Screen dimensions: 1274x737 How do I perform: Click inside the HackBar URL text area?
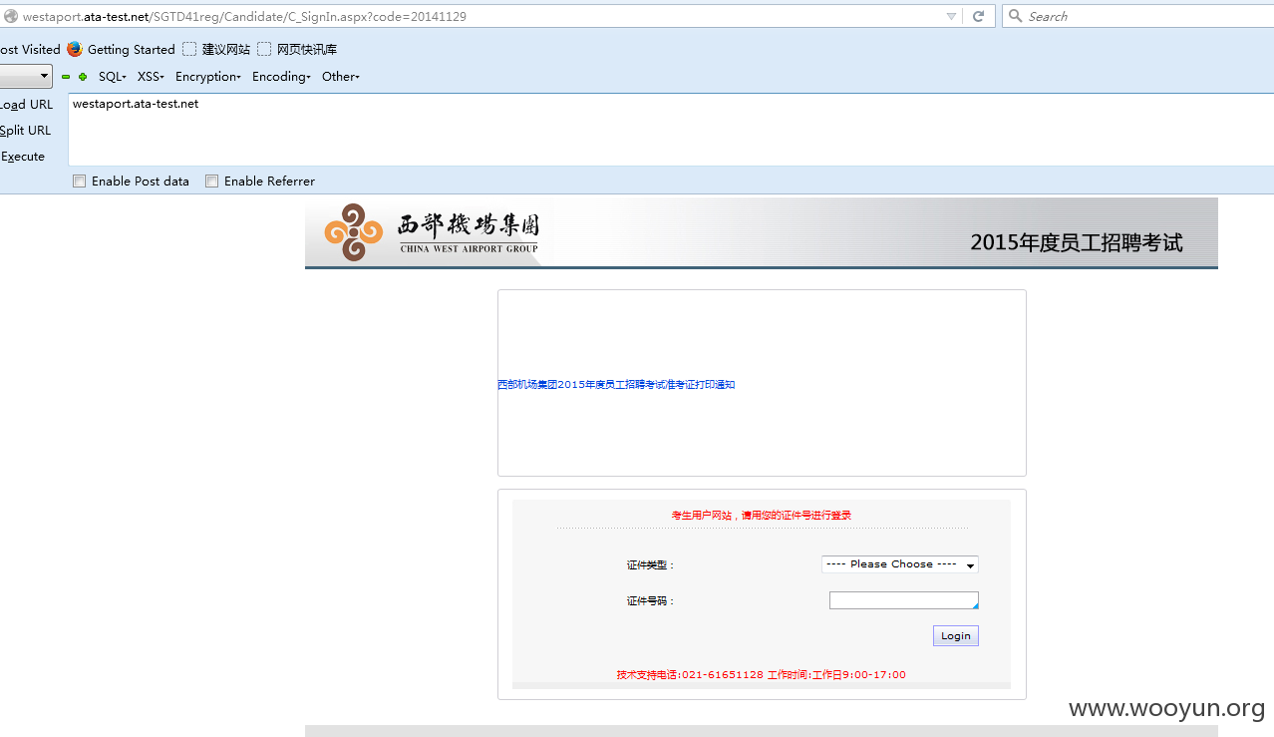click(671, 130)
